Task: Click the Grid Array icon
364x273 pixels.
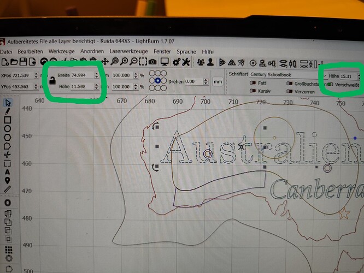Action: point(9,250)
